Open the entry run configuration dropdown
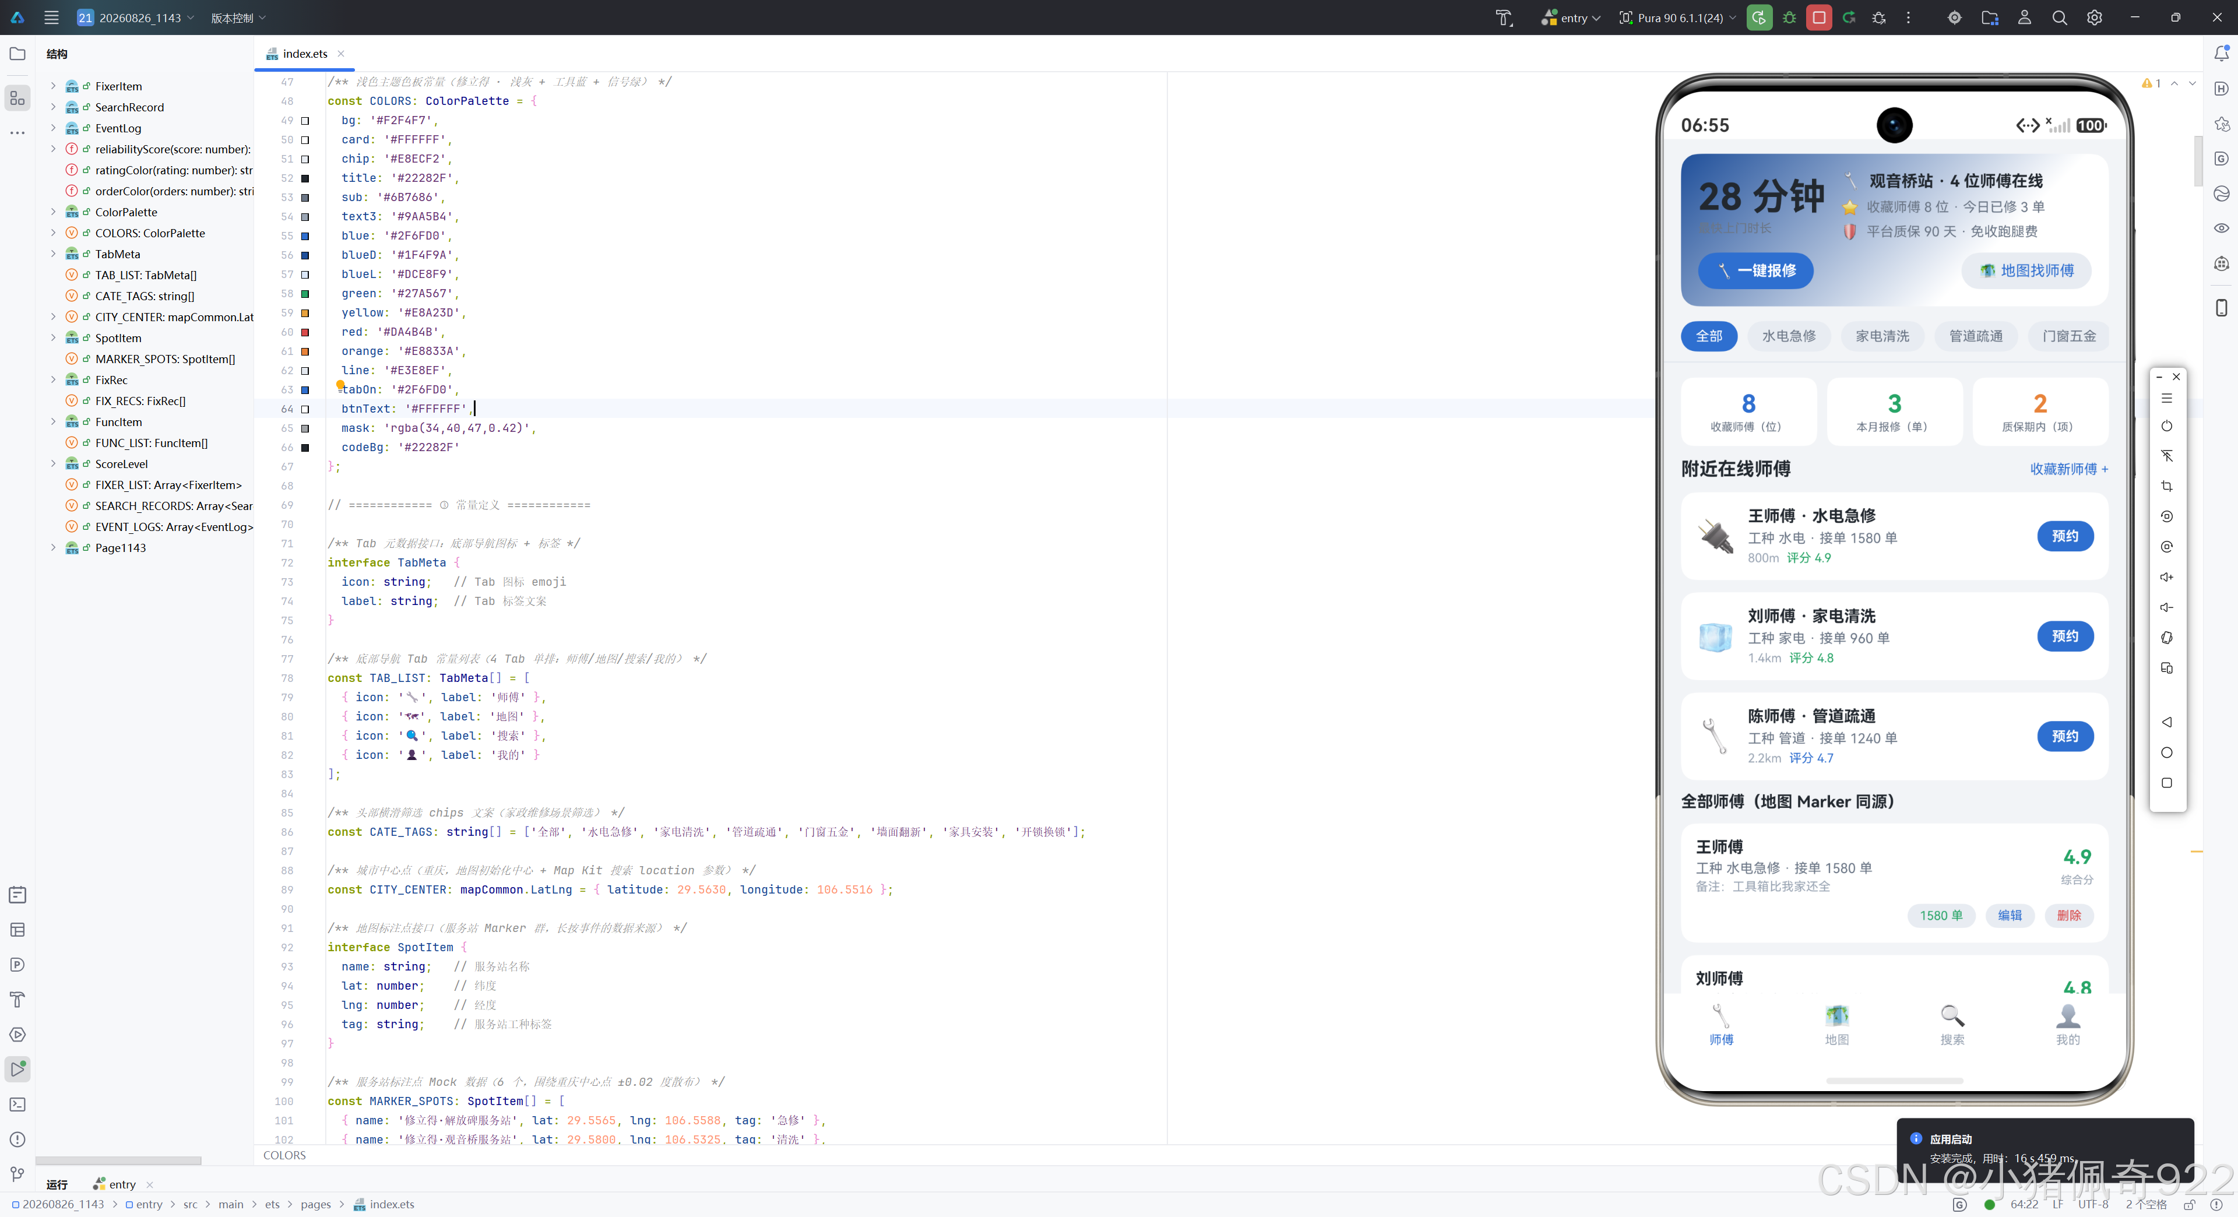Image resolution: width=2238 pixels, height=1217 pixels. 1571,17
